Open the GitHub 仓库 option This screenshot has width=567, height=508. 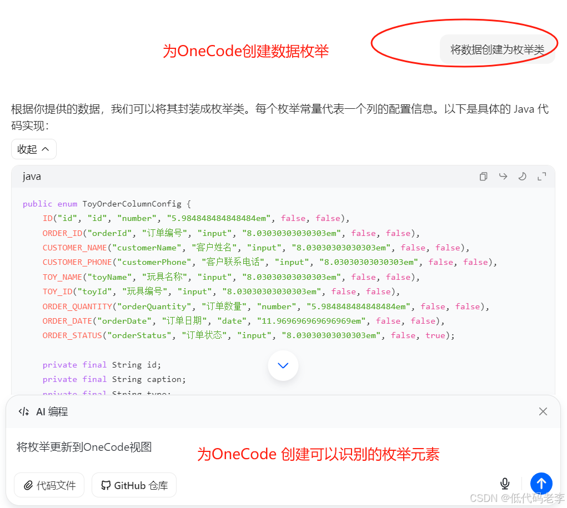click(134, 485)
